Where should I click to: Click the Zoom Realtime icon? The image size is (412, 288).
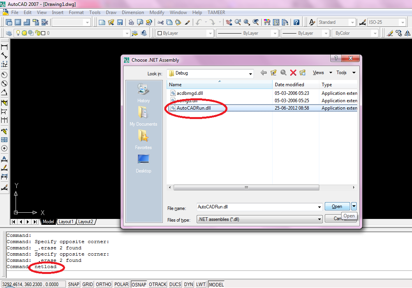point(238,22)
